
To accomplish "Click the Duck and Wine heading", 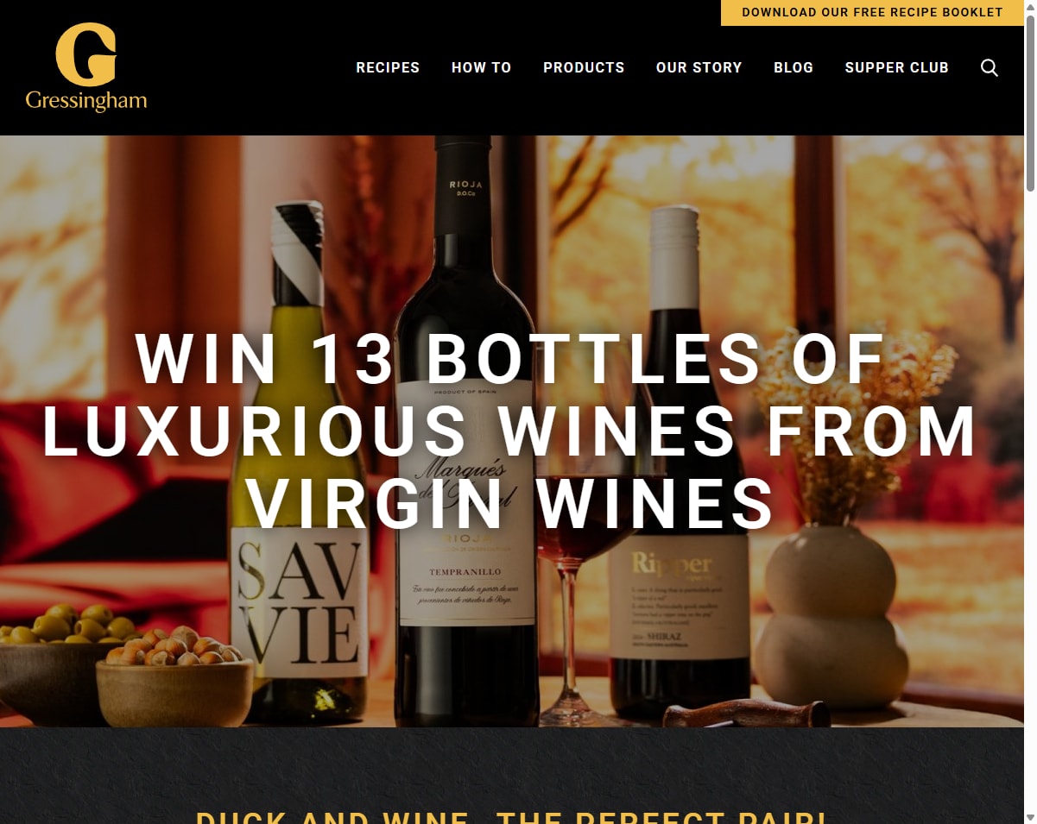I will point(511,816).
